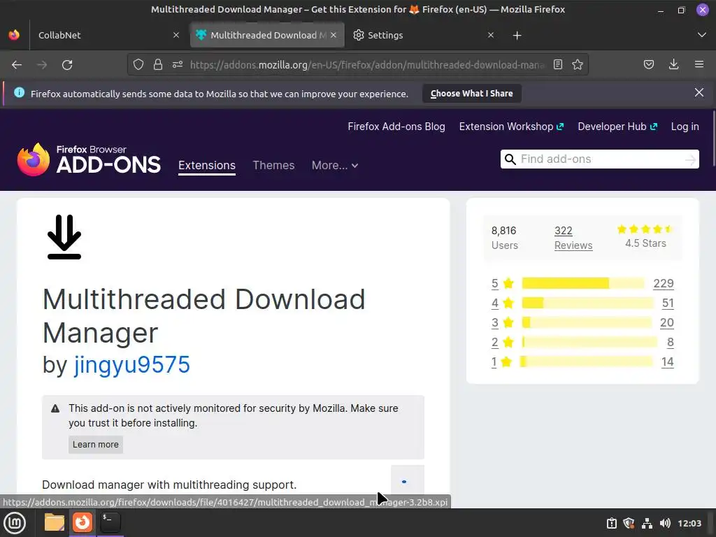Click the add-on download arrow icon
This screenshot has height=537, width=716.
[64, 237]
